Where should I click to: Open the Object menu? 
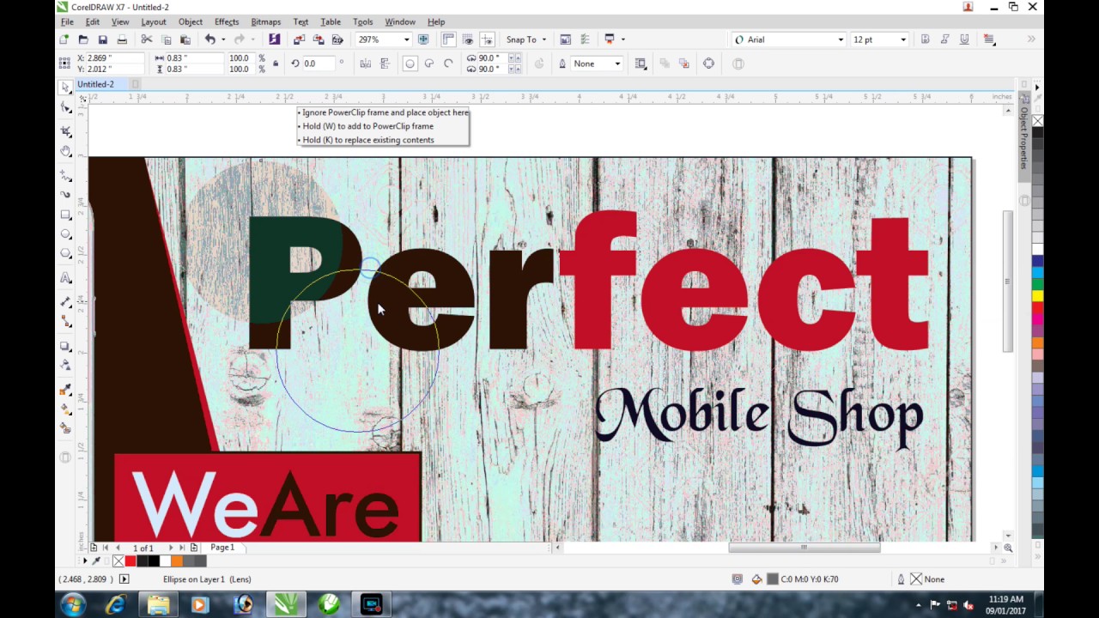point(190,21)
